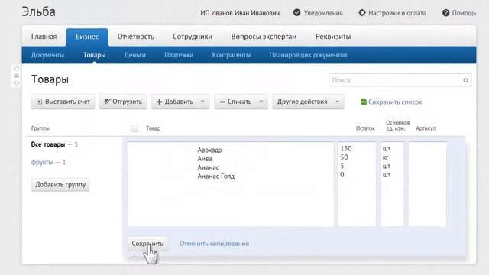
Task: Open the Платежки submenu item
Action: (179, 55)
